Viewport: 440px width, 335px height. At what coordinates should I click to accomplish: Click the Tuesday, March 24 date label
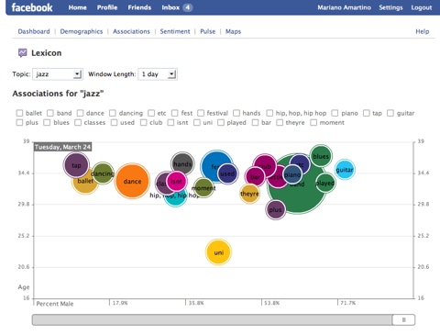coord(62,147)
